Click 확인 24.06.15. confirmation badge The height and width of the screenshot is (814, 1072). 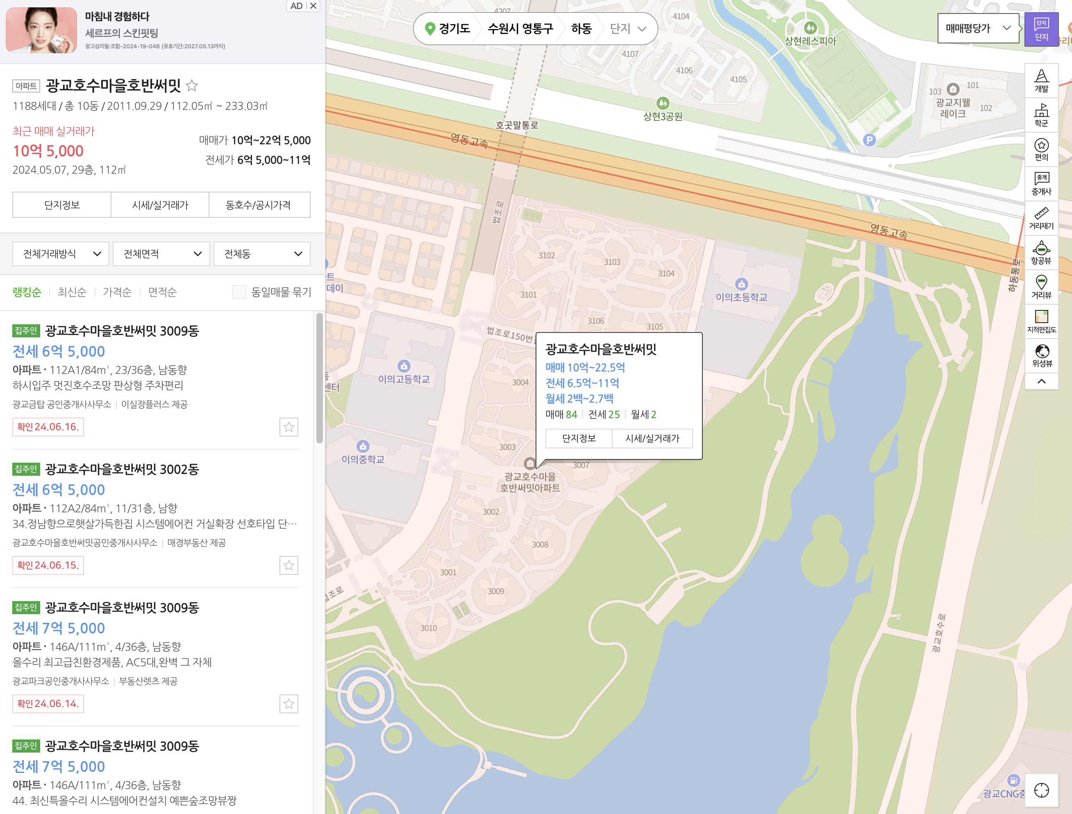pos(48,565)
